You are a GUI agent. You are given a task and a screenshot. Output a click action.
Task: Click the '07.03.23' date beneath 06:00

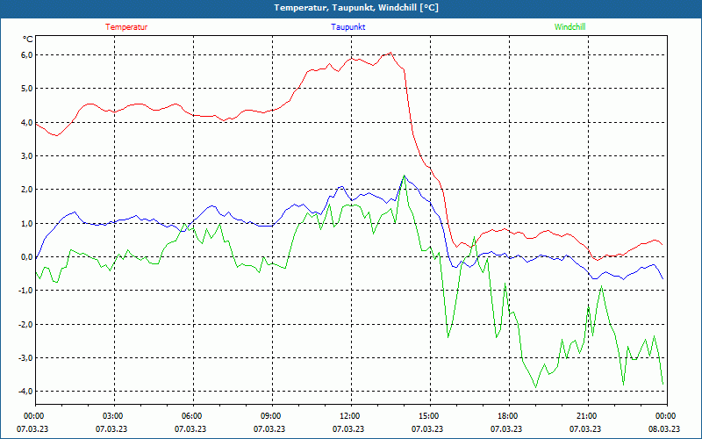190,428
